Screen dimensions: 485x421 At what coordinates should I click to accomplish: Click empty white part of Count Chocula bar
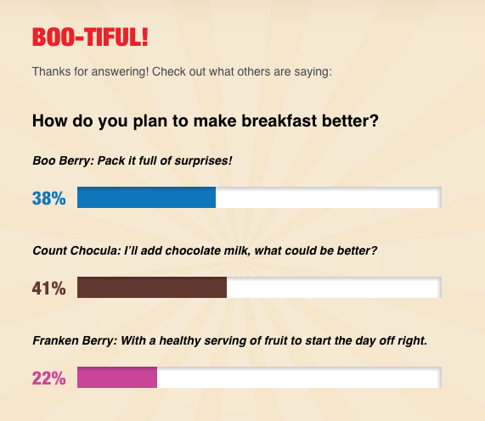pos(334,287)
